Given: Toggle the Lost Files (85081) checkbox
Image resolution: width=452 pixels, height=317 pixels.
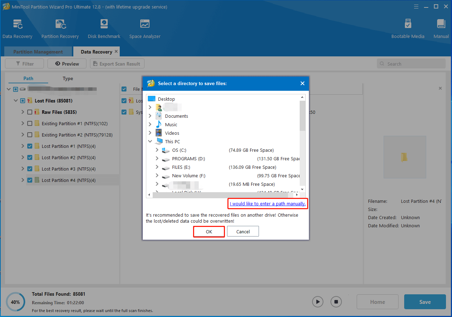Looking at the screenshot, I should (x=23, y=101).
